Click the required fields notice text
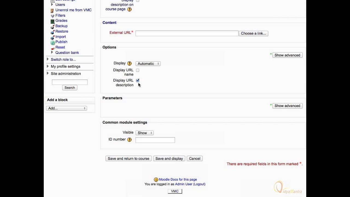Screen dimensions: 350x197 [264, 164]
